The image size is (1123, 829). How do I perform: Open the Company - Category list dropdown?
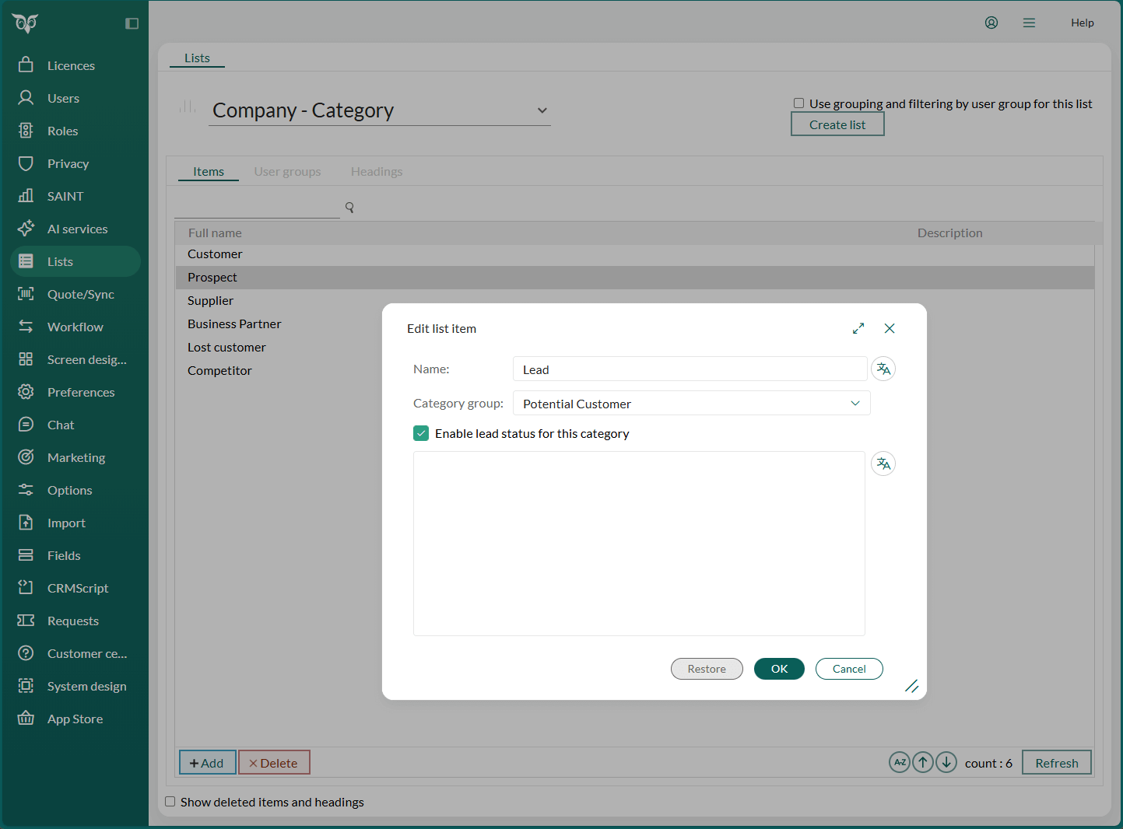point(542,110)
